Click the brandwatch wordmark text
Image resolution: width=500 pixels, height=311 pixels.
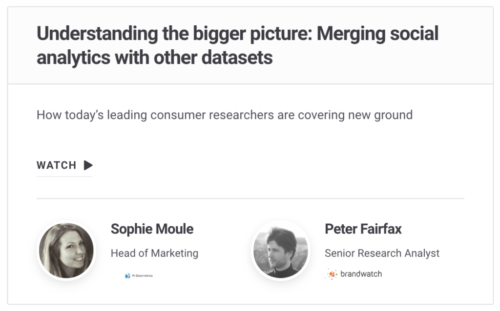pyautogui.click(x=361, y=274)
